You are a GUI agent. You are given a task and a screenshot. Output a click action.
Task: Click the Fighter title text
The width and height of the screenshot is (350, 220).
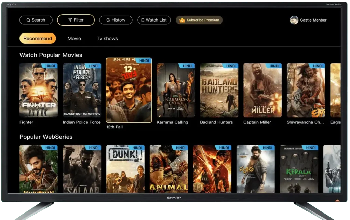click(26, 122)
